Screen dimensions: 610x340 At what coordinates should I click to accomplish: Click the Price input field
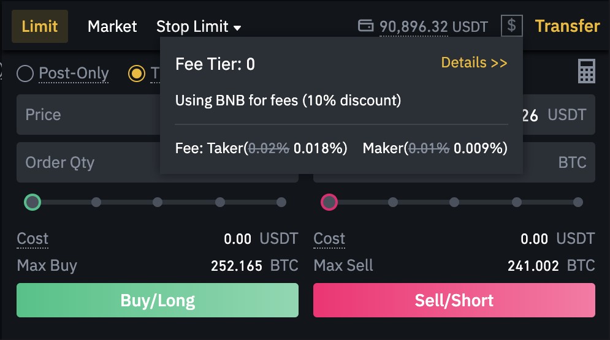tap(88, 115)
